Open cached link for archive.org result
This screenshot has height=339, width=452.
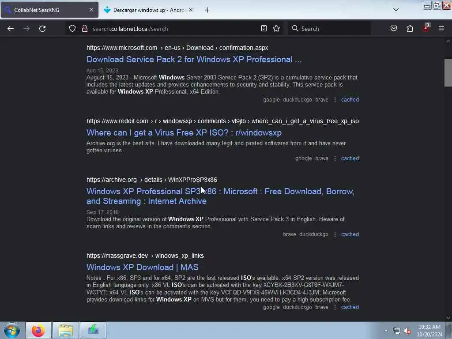pyautogui.click(x=350, y=234)
